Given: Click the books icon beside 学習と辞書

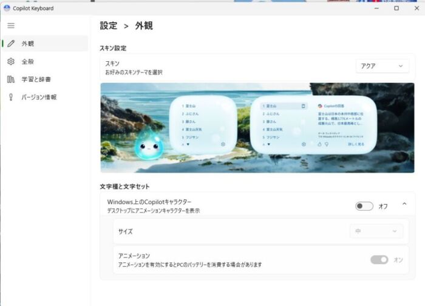Looking at the screenshot, I should tap(11, 79).
